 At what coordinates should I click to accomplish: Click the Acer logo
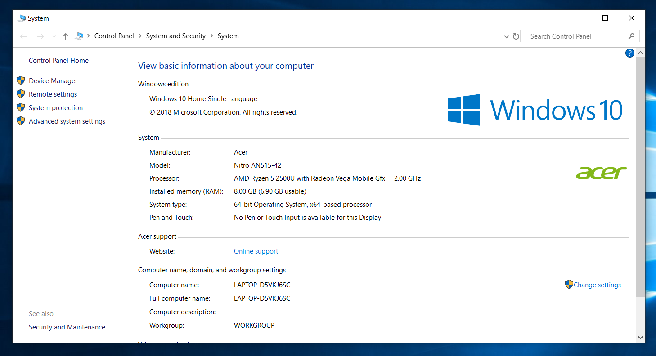[601, 173]
